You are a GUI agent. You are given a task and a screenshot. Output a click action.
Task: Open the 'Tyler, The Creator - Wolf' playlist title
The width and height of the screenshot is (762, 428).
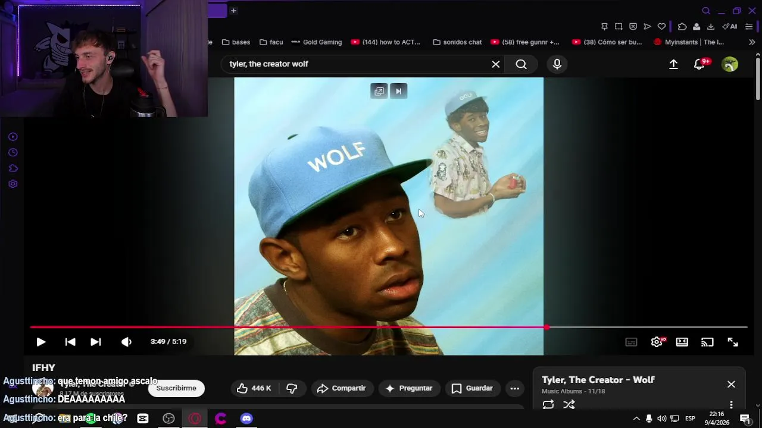pos(598,380)
